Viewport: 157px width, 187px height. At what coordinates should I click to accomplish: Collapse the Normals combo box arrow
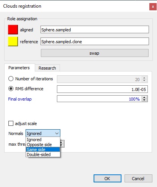57,133
